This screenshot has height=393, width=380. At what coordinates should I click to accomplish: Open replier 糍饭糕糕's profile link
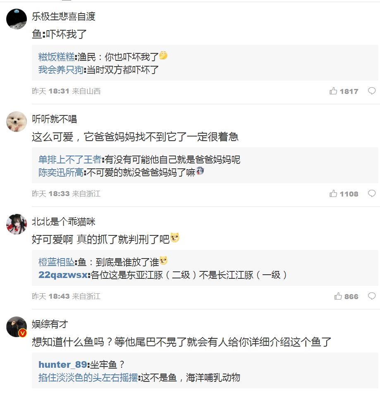coord(57,57)
